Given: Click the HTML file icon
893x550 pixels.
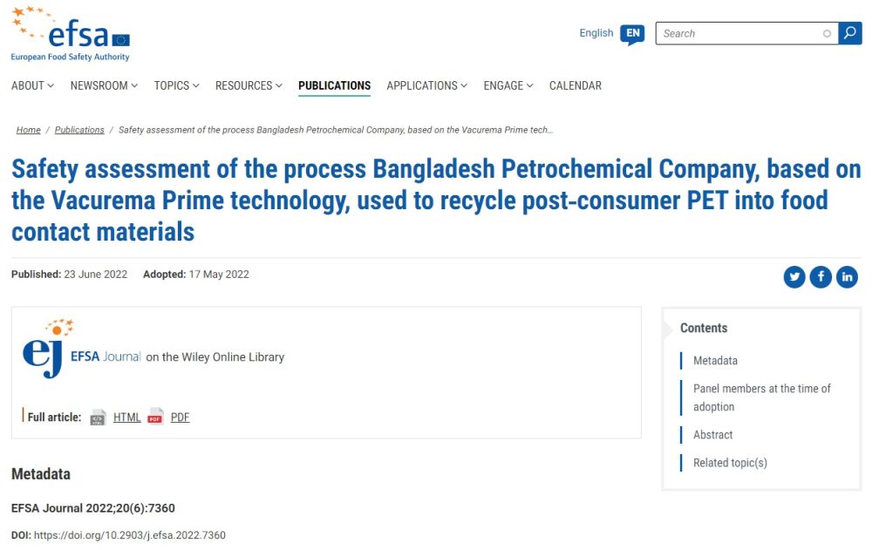Looking at the screenshot, I should [x=98, y=418].
